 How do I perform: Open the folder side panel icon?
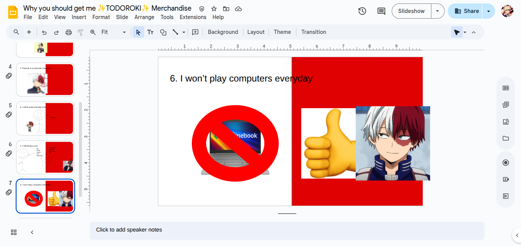(506, 138)
